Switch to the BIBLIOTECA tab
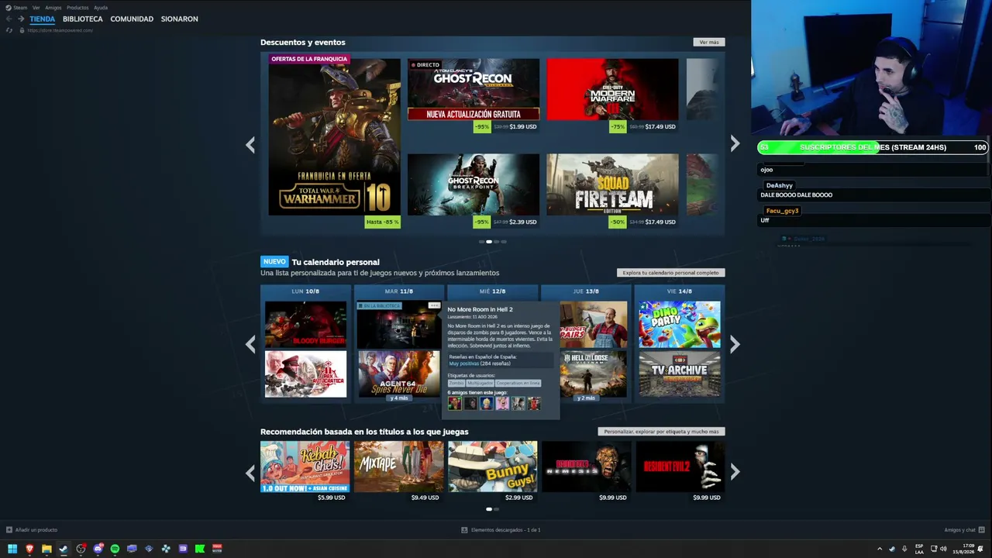 click(x=83, y=19)
